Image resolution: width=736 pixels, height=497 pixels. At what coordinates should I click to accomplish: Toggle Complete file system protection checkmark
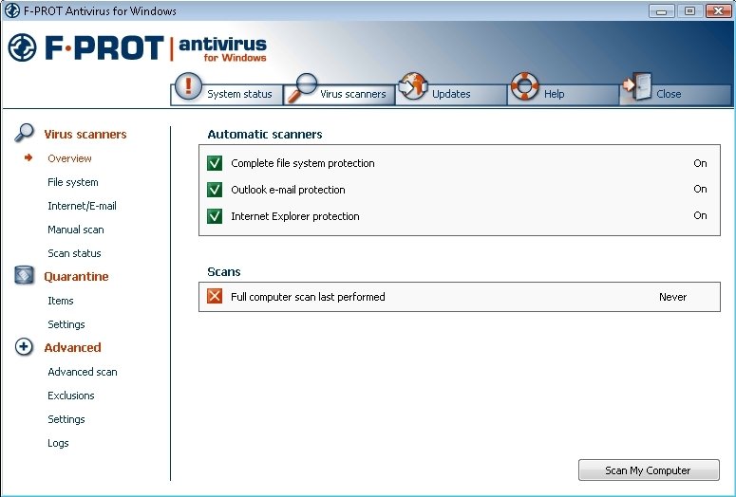tap(215, 163)
